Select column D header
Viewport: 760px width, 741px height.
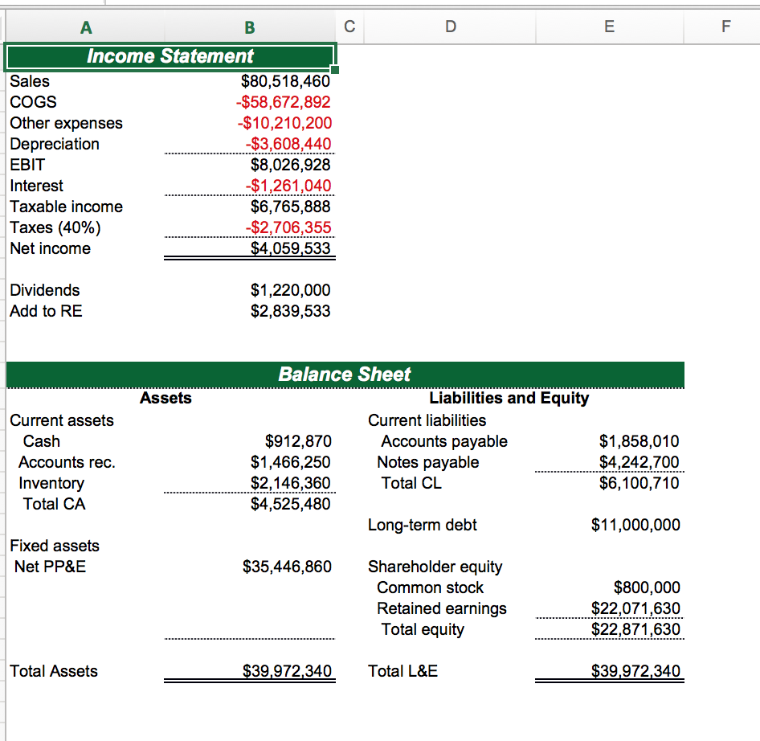pyautogui.click(x=450, y=27)
